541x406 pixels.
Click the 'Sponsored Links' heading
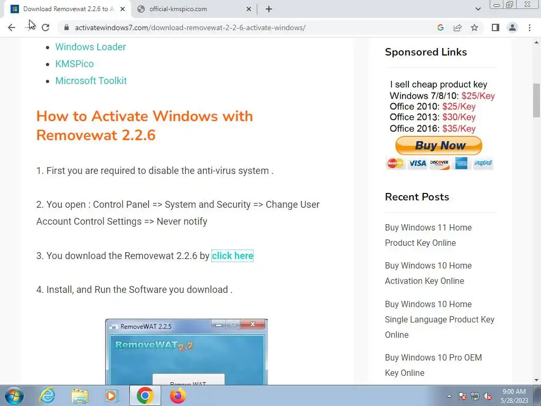426,52
